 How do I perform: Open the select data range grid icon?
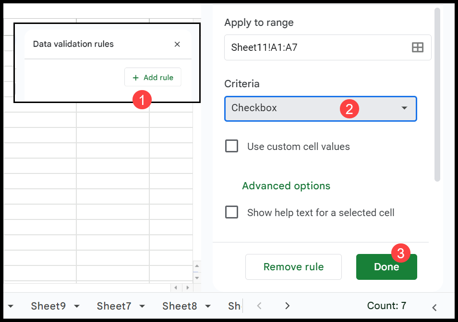[x=417, y=47]
